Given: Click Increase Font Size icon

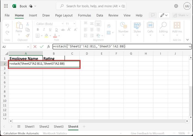Looking at the screenshot, I should 69,30.
